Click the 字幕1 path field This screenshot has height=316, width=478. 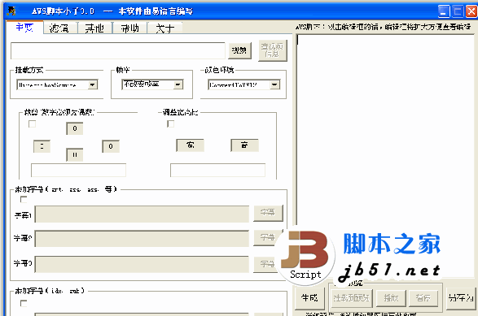point(142,214)
